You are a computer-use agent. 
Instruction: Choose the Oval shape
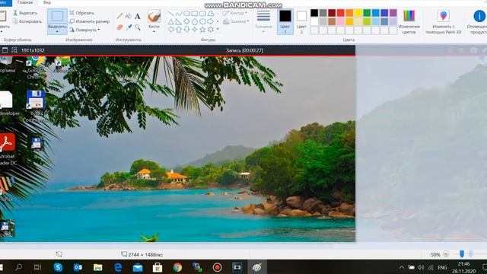186,14
